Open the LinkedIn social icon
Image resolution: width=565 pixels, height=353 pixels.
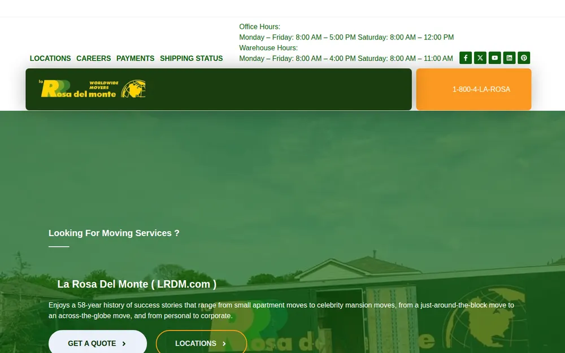point(509,58)
